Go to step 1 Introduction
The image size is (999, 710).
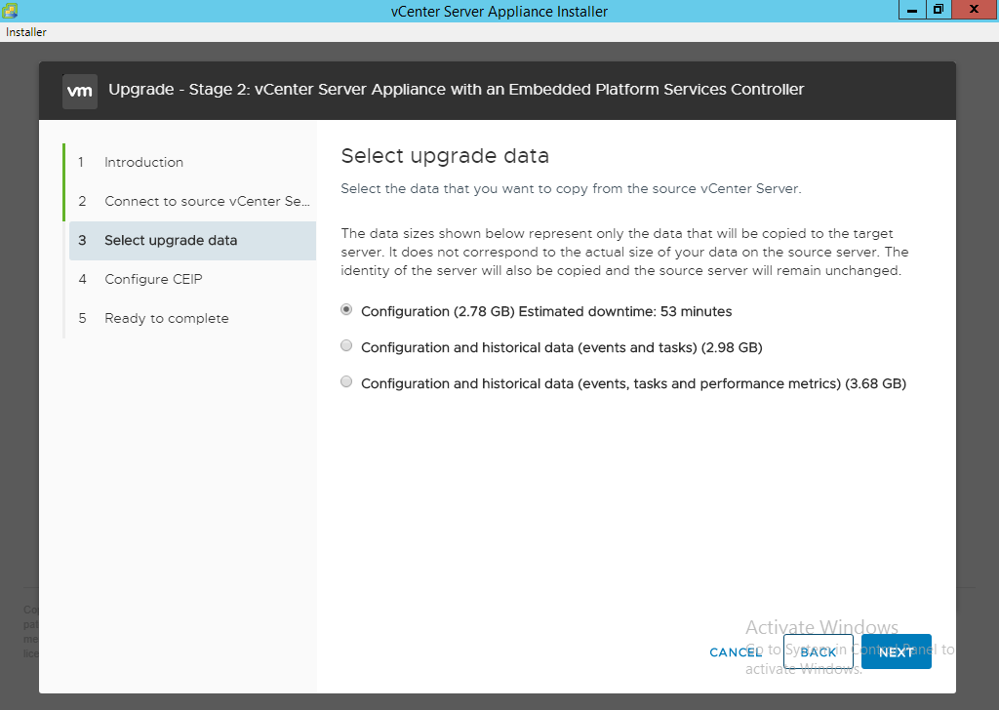[192, 162]
